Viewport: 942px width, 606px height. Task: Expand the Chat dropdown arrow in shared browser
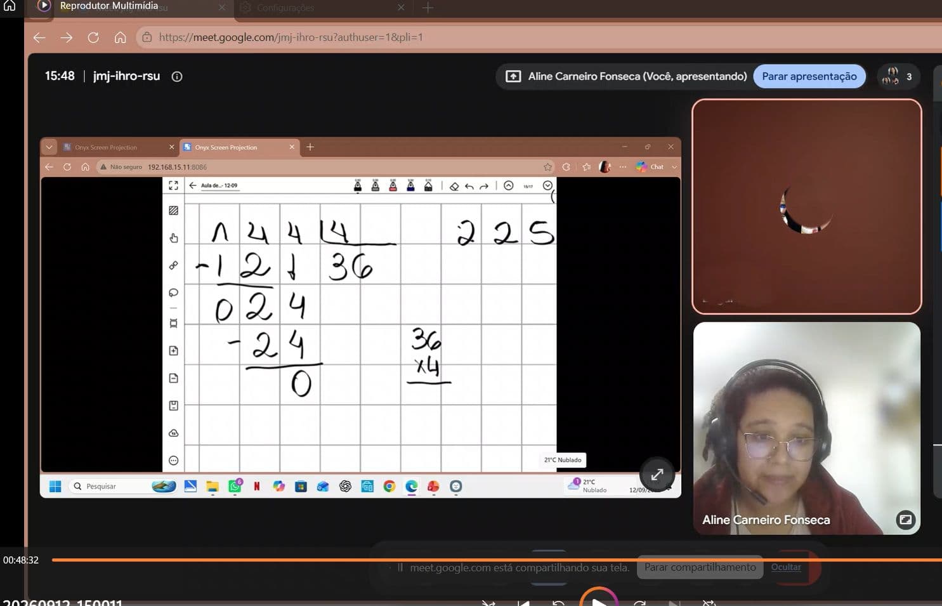pos(674,167)
